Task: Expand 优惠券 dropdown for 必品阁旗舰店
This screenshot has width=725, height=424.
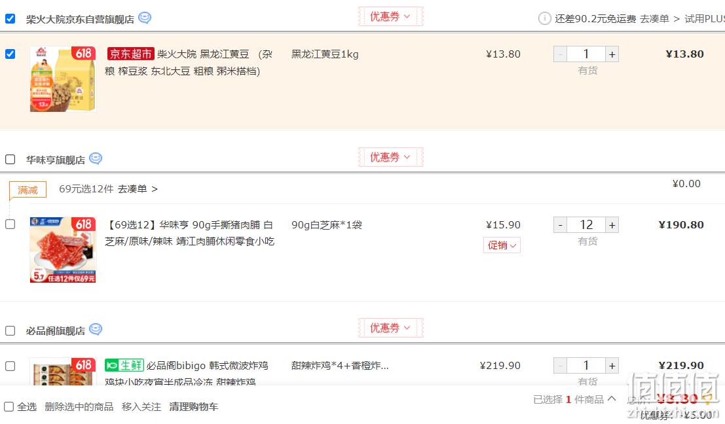Action: pyautogui.click(x=390, y=328)
